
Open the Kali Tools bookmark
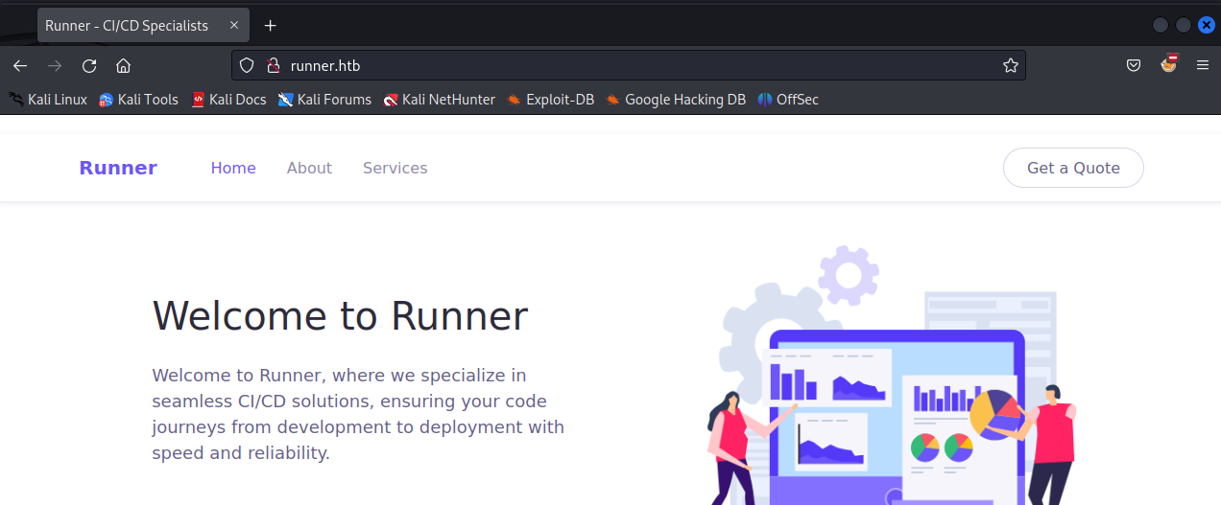(x=138, y=99)
